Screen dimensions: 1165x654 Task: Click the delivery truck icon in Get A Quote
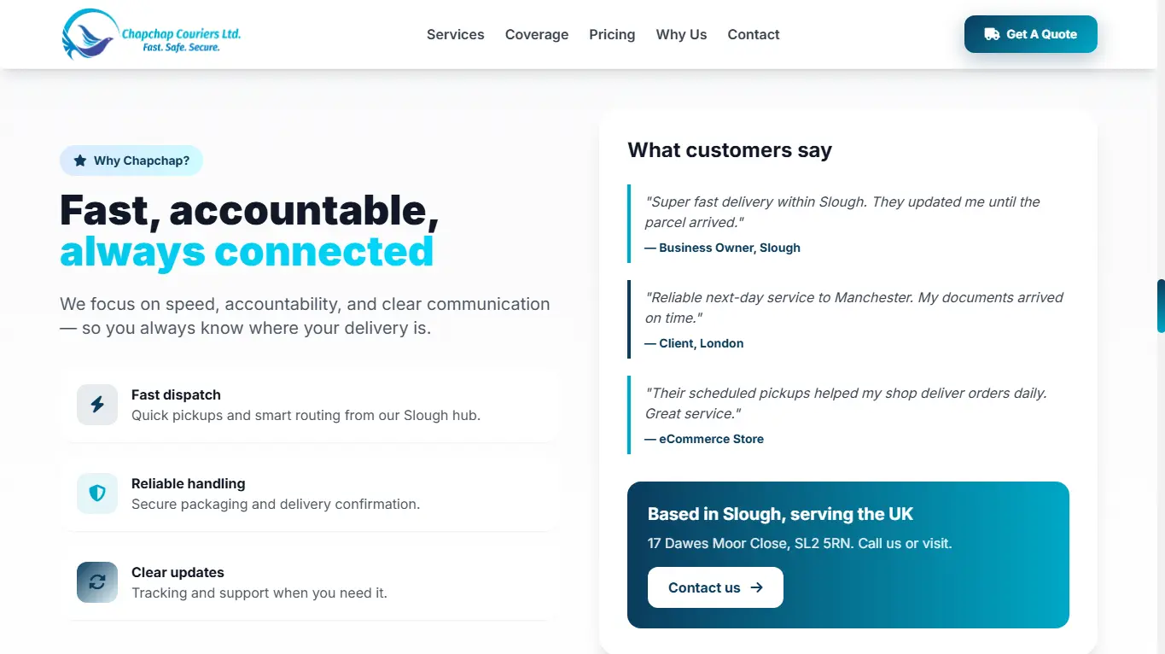point(991,33)
